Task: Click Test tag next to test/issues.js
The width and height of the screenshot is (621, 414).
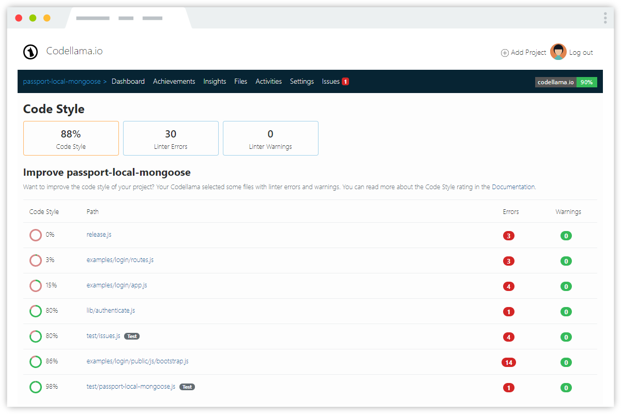Action: (132, 336)
